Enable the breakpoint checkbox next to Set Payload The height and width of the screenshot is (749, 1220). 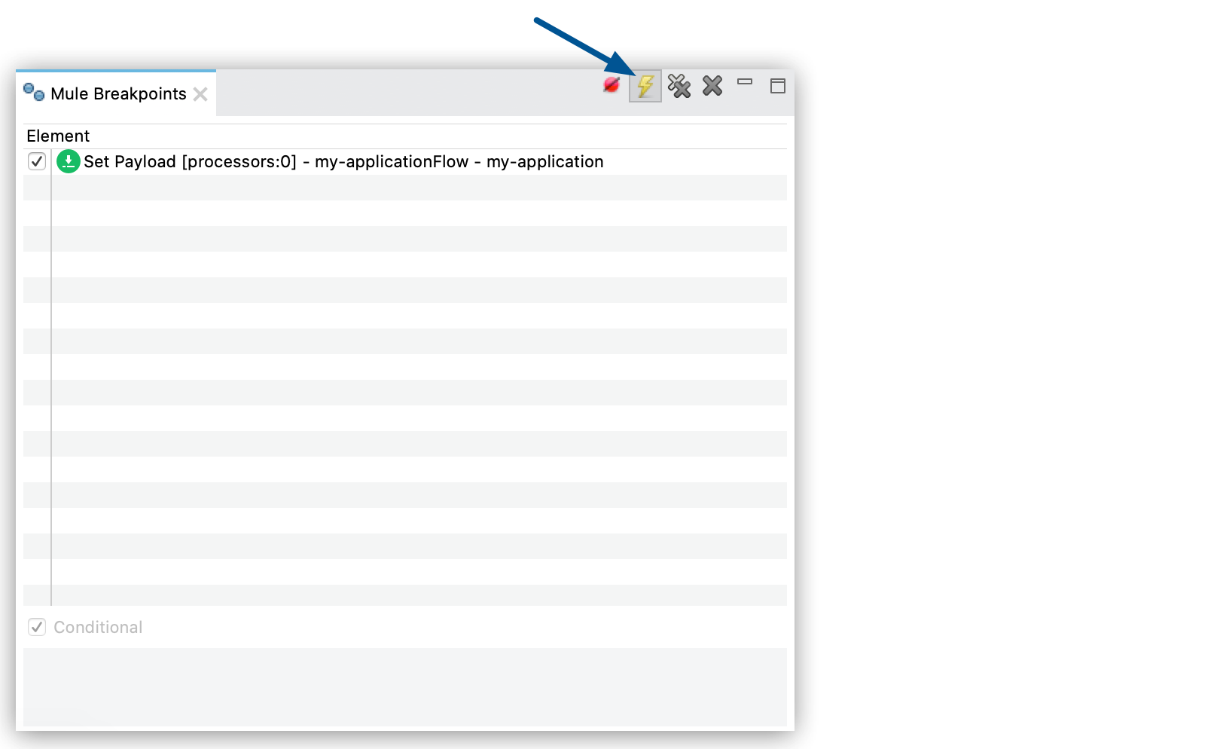37,161
